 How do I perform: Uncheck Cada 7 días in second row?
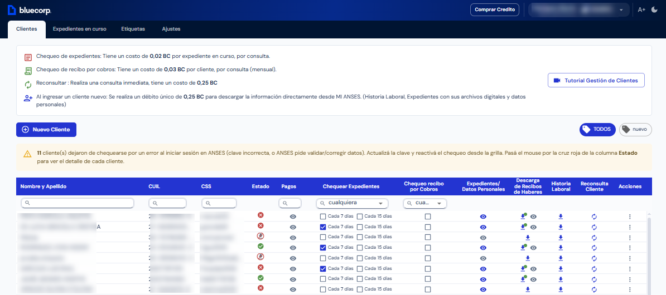coord(323,227)
